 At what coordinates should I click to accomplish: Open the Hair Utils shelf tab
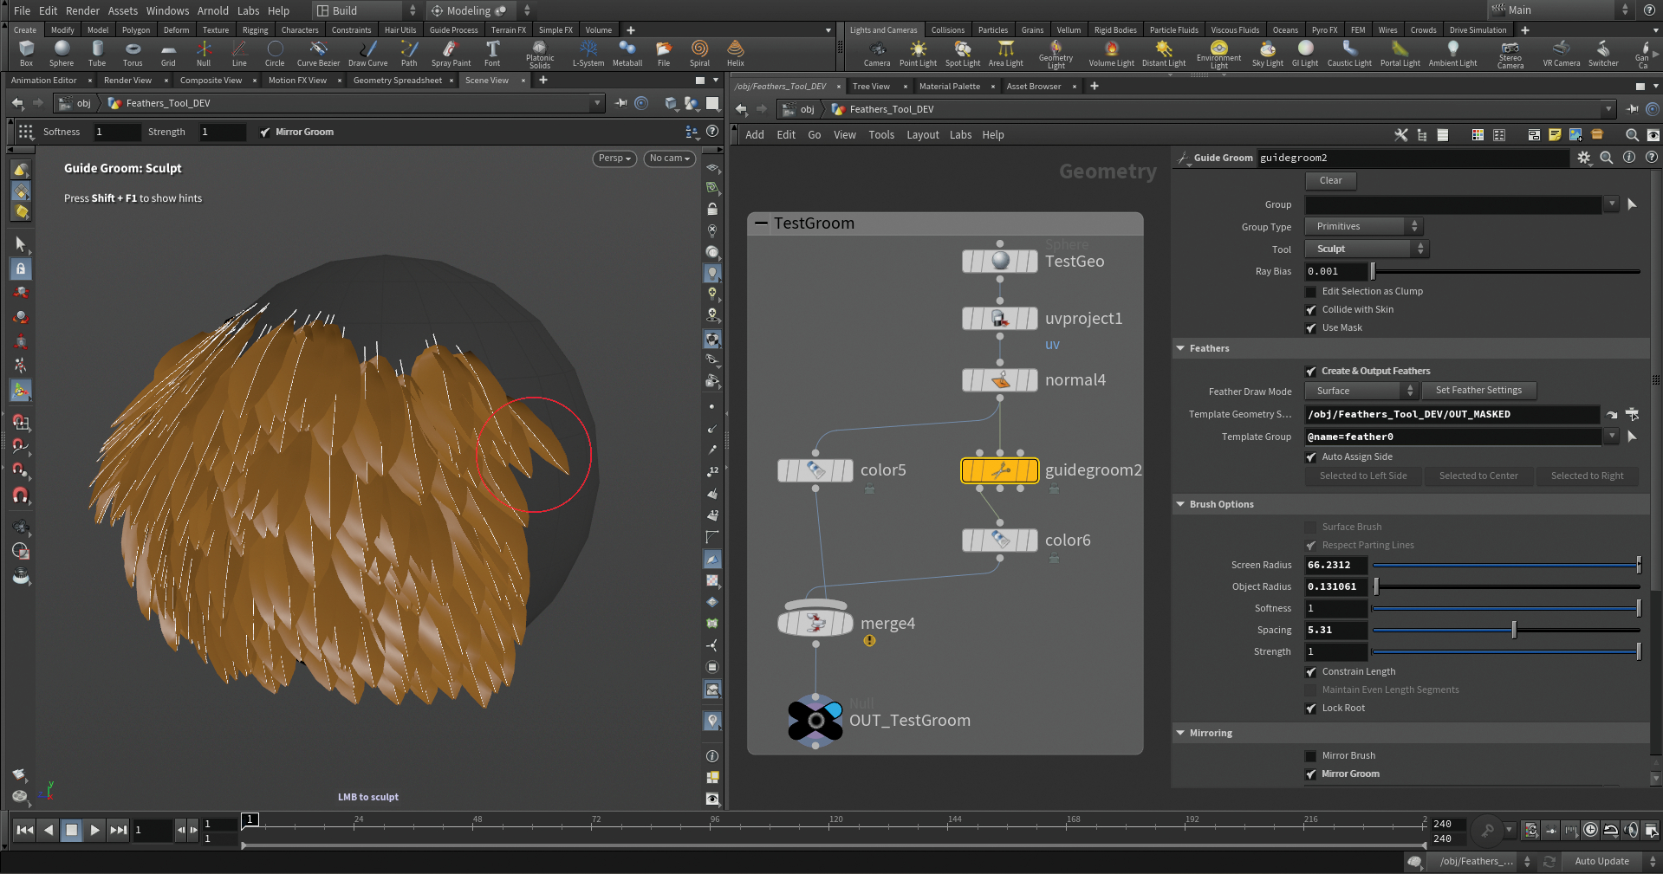pyautogui.click(x=400, y=30)
